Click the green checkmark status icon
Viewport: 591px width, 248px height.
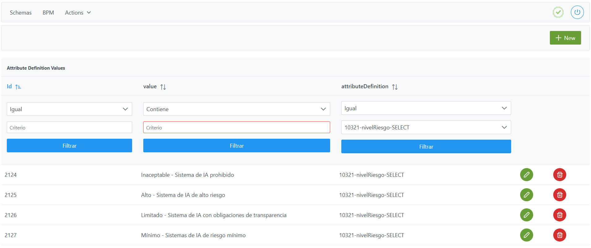click(x=558, y=12)
